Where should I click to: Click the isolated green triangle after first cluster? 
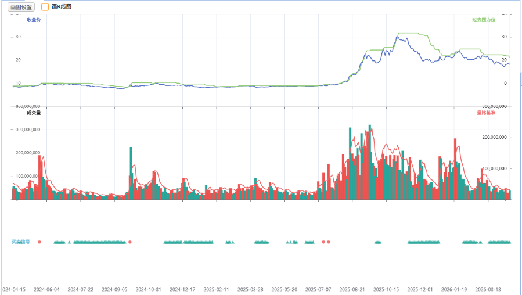click(x=69, y=242)
